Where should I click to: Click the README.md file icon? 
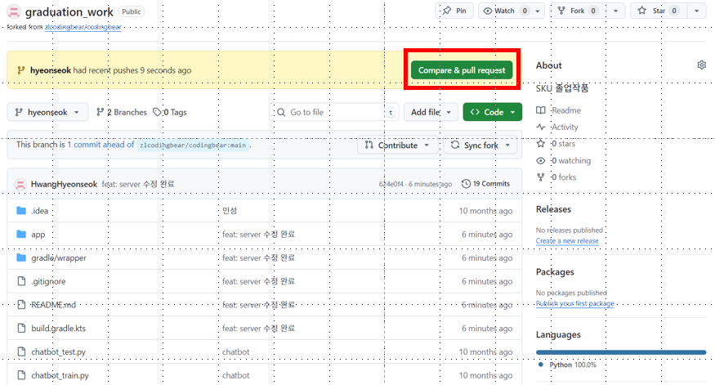(x=21, y=305)
